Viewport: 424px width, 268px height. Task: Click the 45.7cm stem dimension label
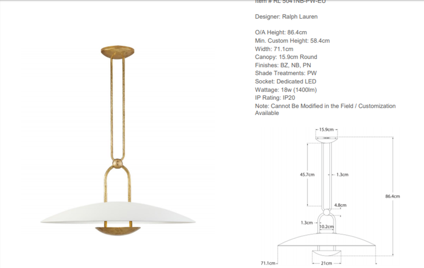[307, 174]
